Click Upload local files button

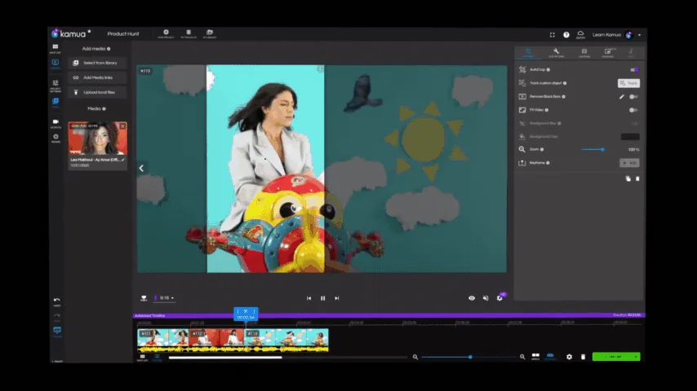97,92
